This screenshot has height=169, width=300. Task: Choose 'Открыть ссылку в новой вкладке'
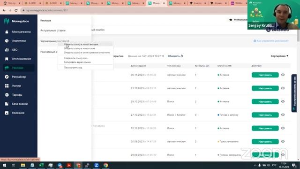(x=85, y=44)
